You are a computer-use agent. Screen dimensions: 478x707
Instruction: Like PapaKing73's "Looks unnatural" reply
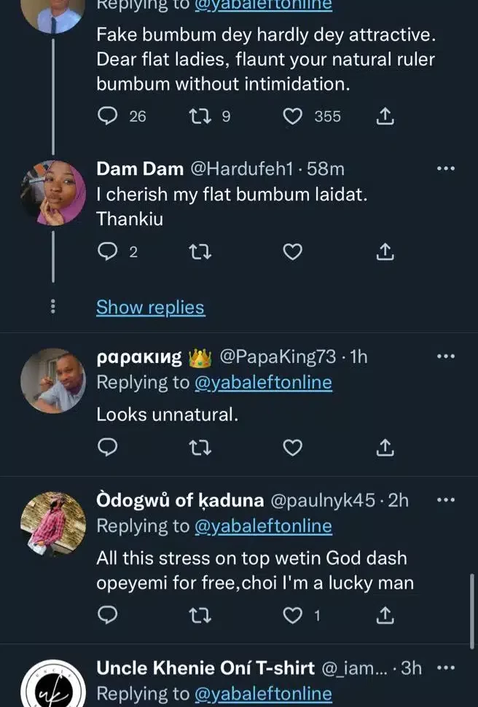point(292,447)
